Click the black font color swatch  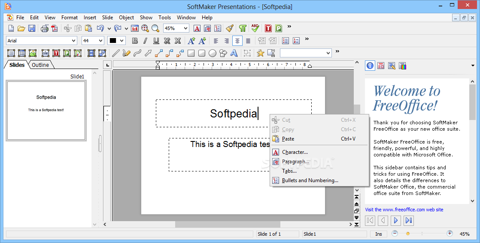(x=113, y=41)
